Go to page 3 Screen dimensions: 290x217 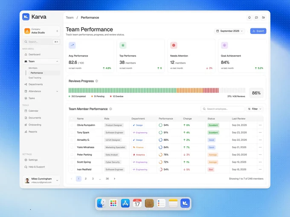(x=93, y=179)
